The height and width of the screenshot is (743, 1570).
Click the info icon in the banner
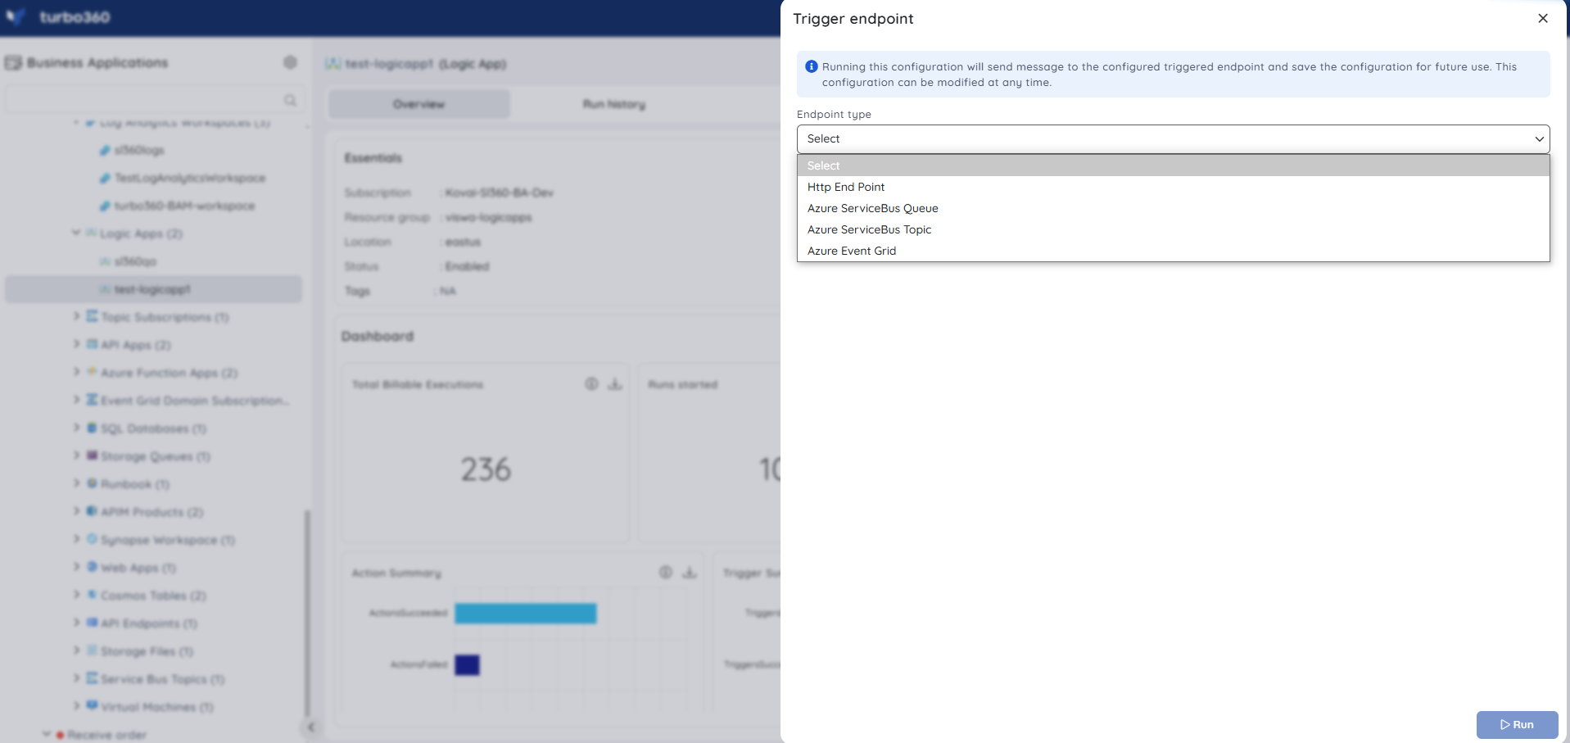tap(812, 66)
